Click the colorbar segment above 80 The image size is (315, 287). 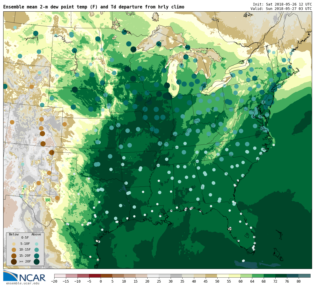(x=304, y=276)
